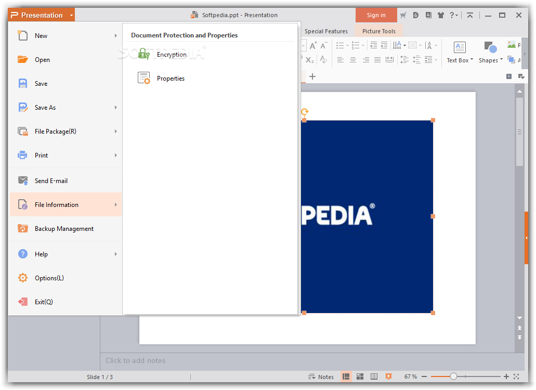Expand the Save As submenu arrow
The height and width of the screenshot is (390, 536).
pos(116,108)
